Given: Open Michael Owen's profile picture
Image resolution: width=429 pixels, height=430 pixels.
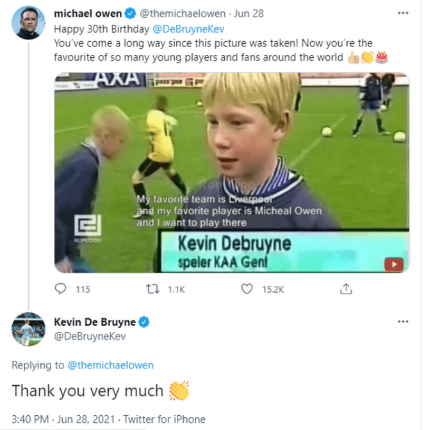Looking at the screenshot, I should (28, 23).
